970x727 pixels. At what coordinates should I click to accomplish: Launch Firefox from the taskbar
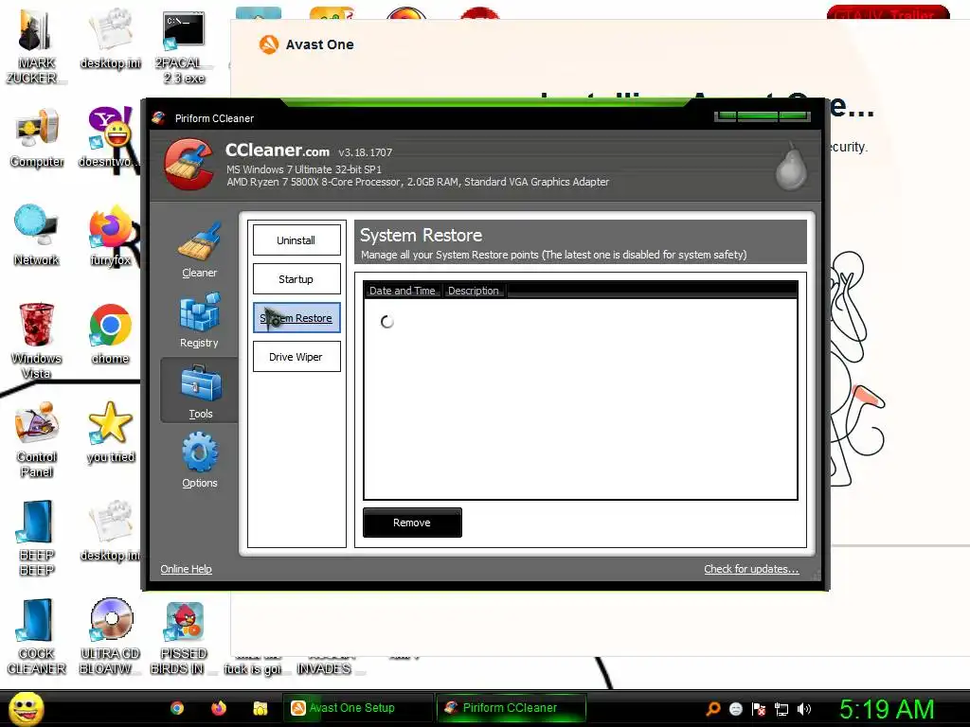[x=219, y=708]
